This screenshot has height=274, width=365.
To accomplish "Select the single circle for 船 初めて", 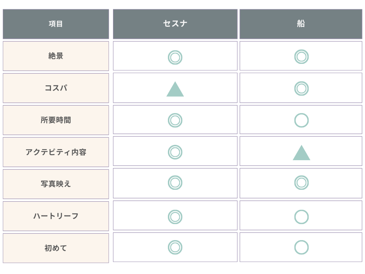I will [302, 247].
